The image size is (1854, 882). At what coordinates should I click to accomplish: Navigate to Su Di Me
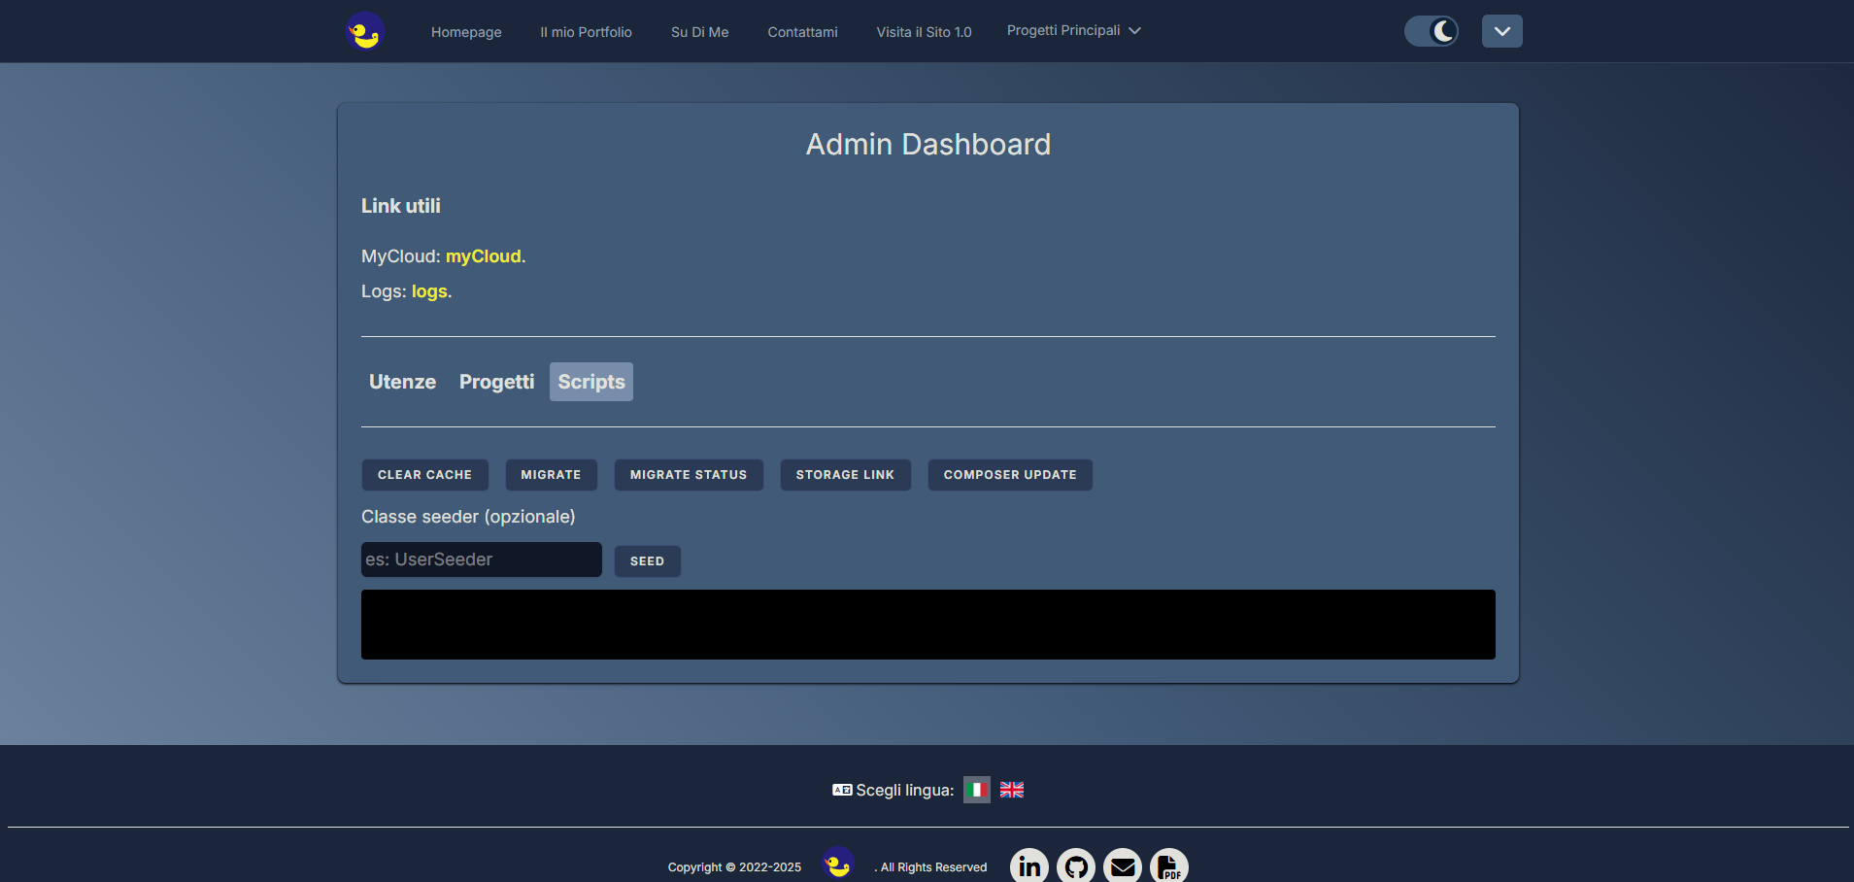click(699, 32)
